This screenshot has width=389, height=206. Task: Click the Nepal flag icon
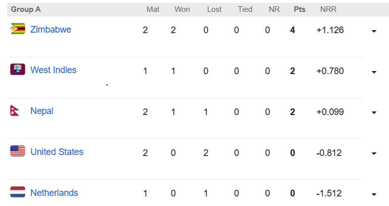coord(17,110)
